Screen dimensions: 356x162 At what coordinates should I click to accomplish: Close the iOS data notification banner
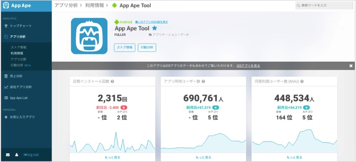click(x=351, y=66)
